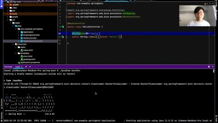218x123 pixels.
Task: Open the URL mapping globe dropdown
Action: click(88, 33)
